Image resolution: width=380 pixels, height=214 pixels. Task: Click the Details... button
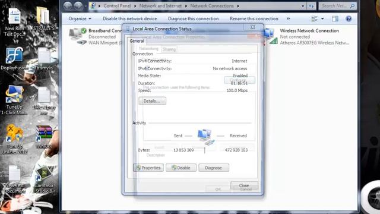click(x=152, y=101)
